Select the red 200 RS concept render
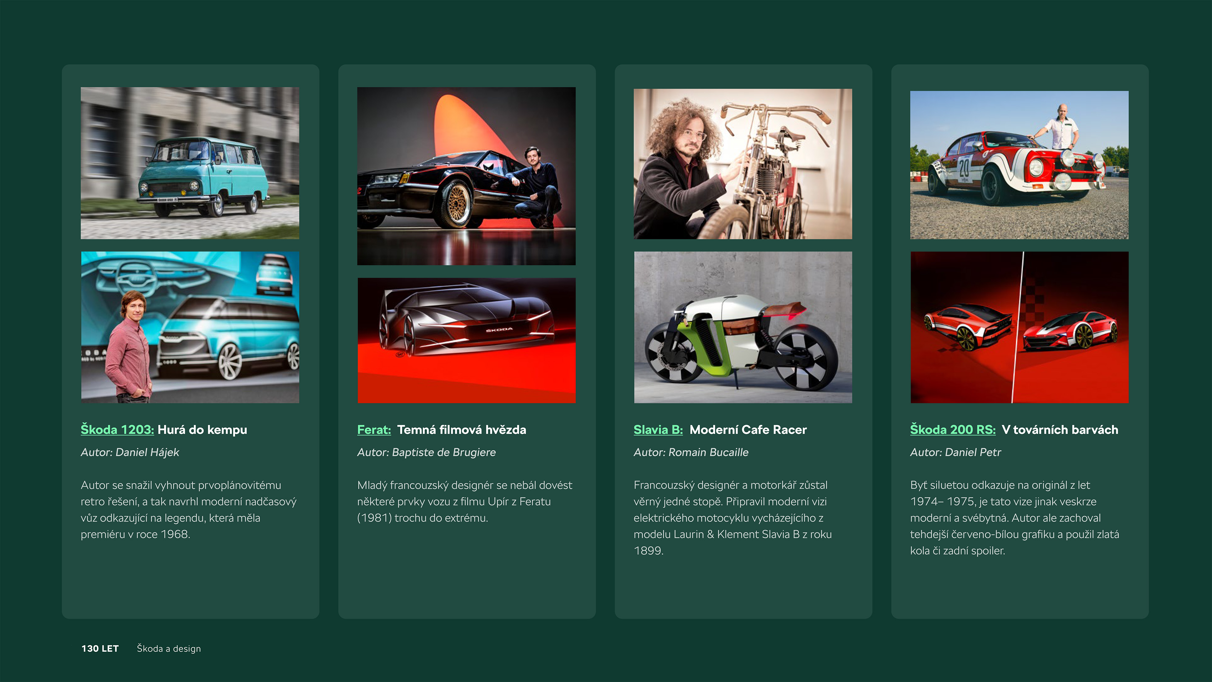The image size is (1212, 682). [x=1019, y=327]
